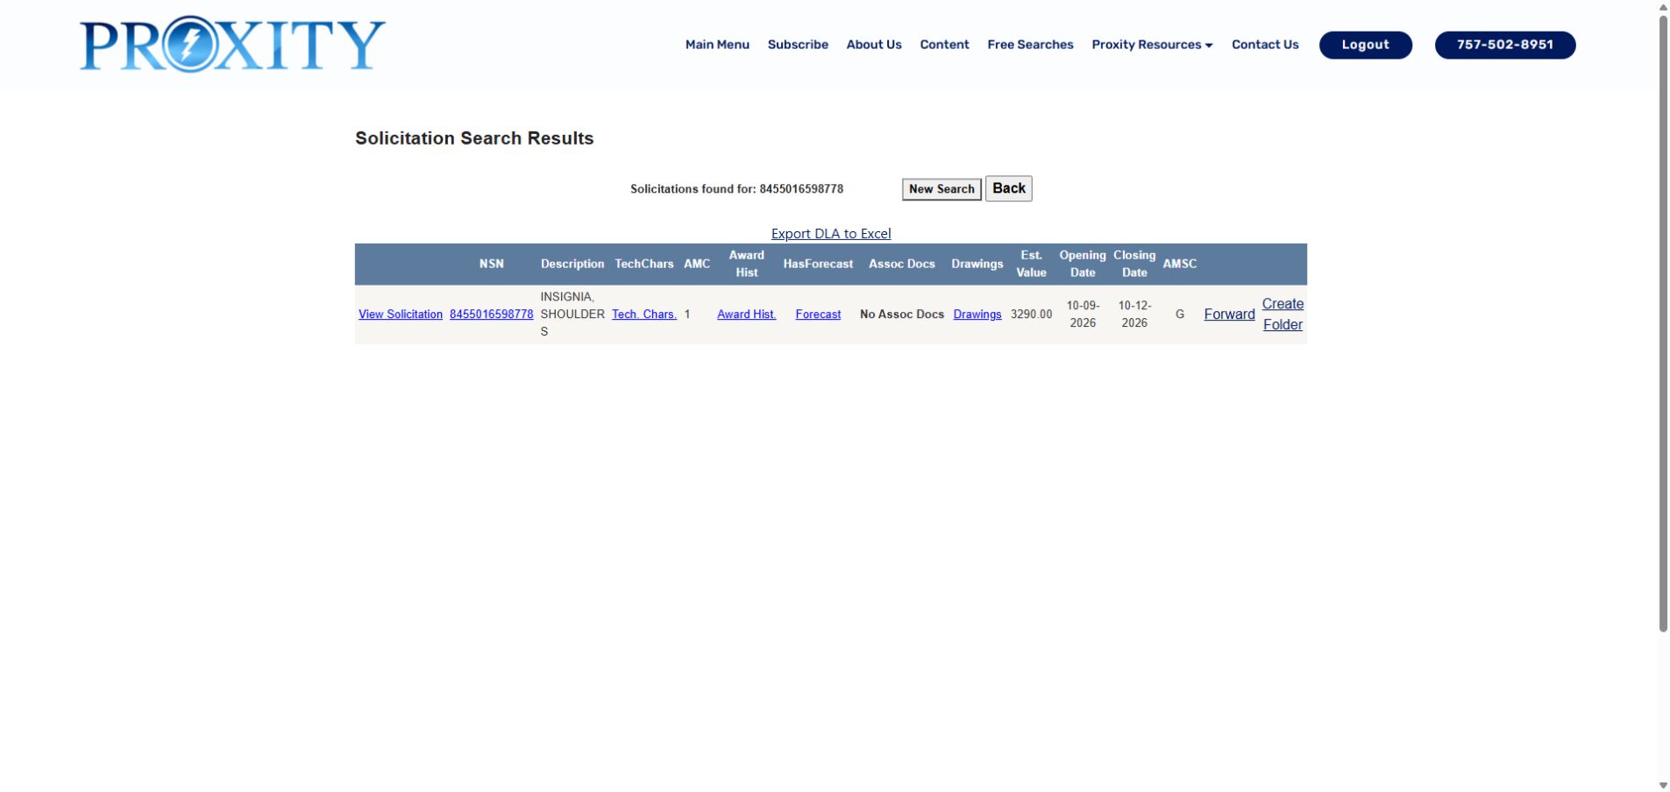The image size is (1670, 792).
Task: Click the Est. Value column header
Action: 1031,264
